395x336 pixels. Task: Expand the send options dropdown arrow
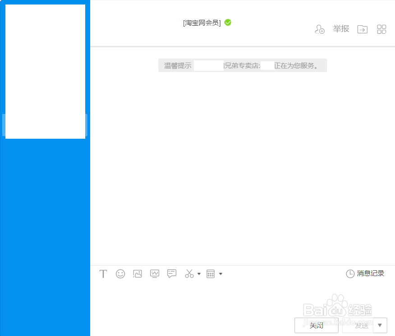(380, 326)
